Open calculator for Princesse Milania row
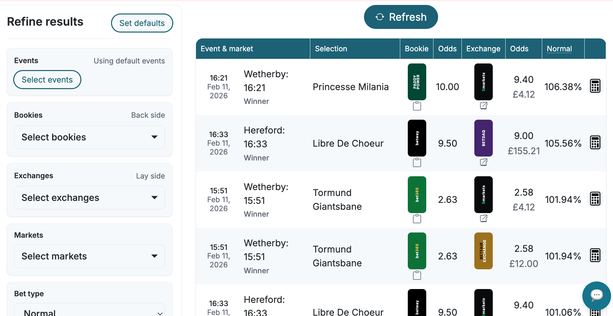 pyautogui.click(x=595, y=86)
